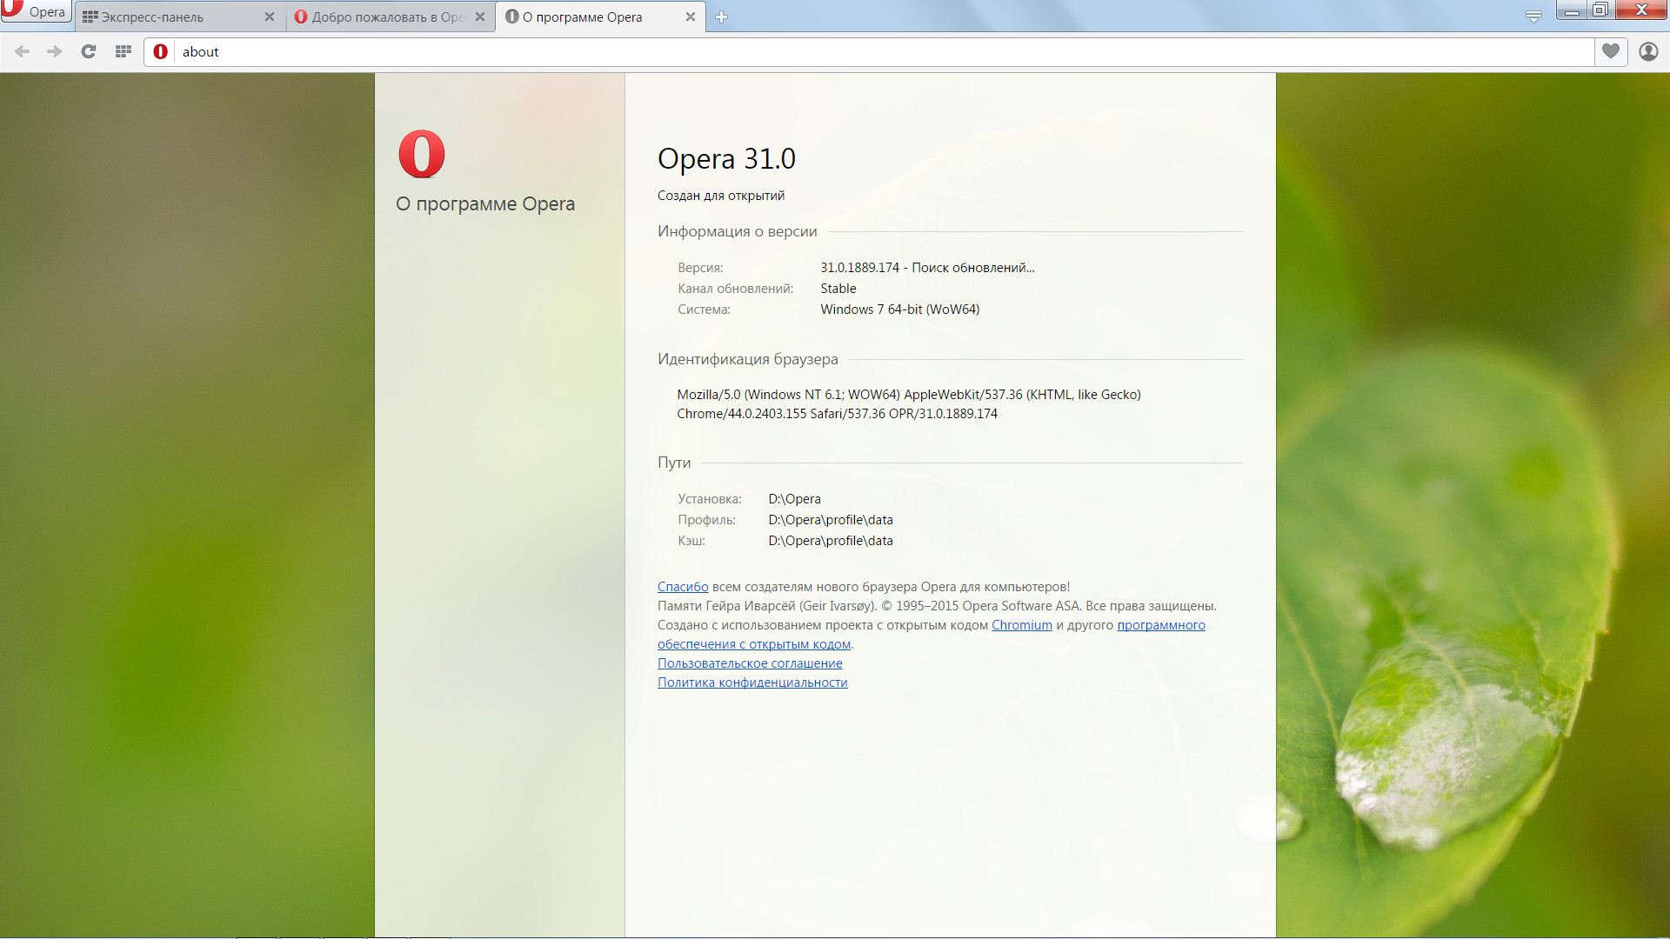Click the large red Opera logo
Image resolution: width=1670 pixels, height=939 pixels.
pos(422,154)
